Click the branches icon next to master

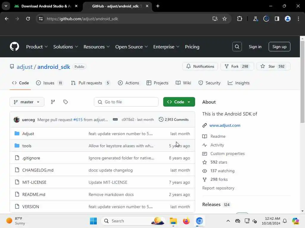tap(53, 102)
